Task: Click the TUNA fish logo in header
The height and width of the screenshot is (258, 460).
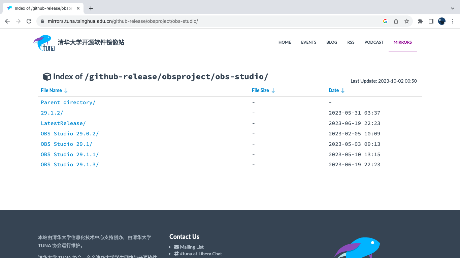Action: (x=43, y=43)
